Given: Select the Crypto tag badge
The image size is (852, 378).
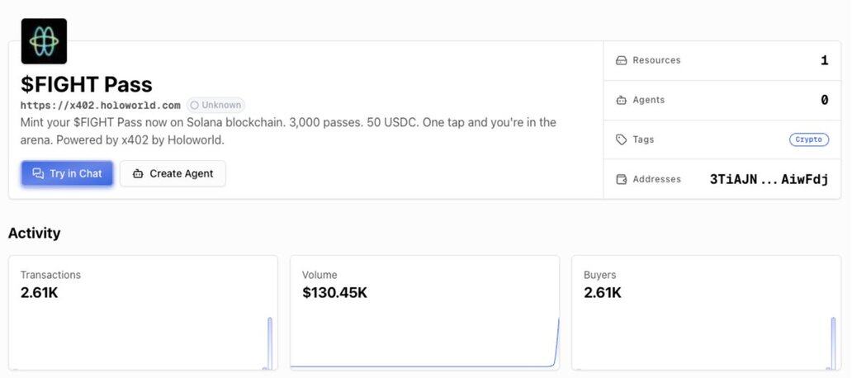Looking at the screenshot, I should 808,139.
